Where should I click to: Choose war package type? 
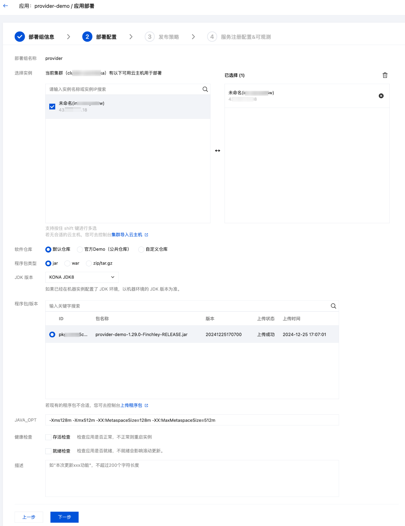click(x=67, y=263)
